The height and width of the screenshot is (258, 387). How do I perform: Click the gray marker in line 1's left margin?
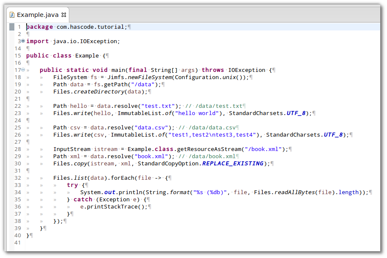(11, 26)
